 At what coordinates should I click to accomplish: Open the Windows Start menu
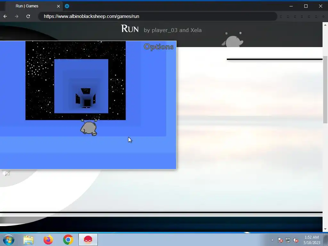coord(9,240)
